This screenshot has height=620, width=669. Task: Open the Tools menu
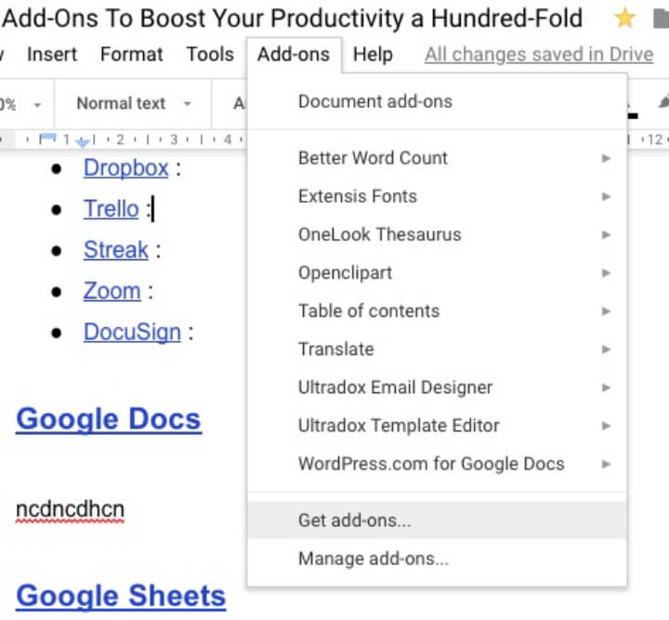coord(210,55)
